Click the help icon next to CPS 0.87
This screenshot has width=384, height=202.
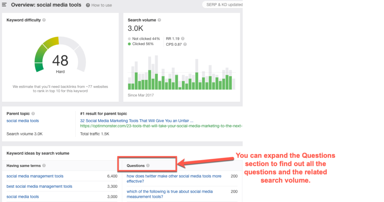[x=185, y=44]
